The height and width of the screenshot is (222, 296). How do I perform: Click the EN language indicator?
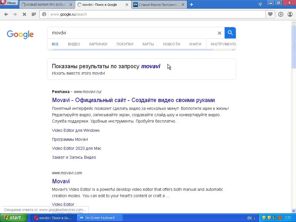point(249,218)
